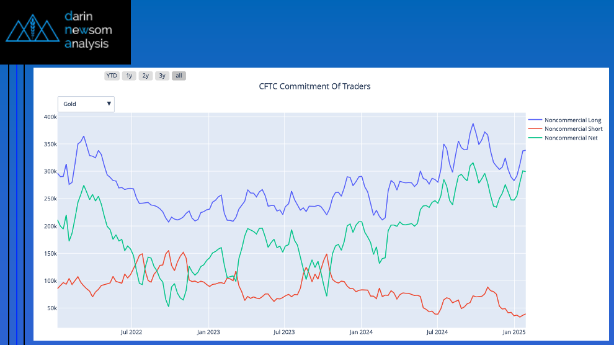614x345 pixels.
Task: Switch the chart range to 2y
Action: pos(146,76)
